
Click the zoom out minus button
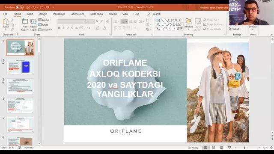tap(235, 148)
